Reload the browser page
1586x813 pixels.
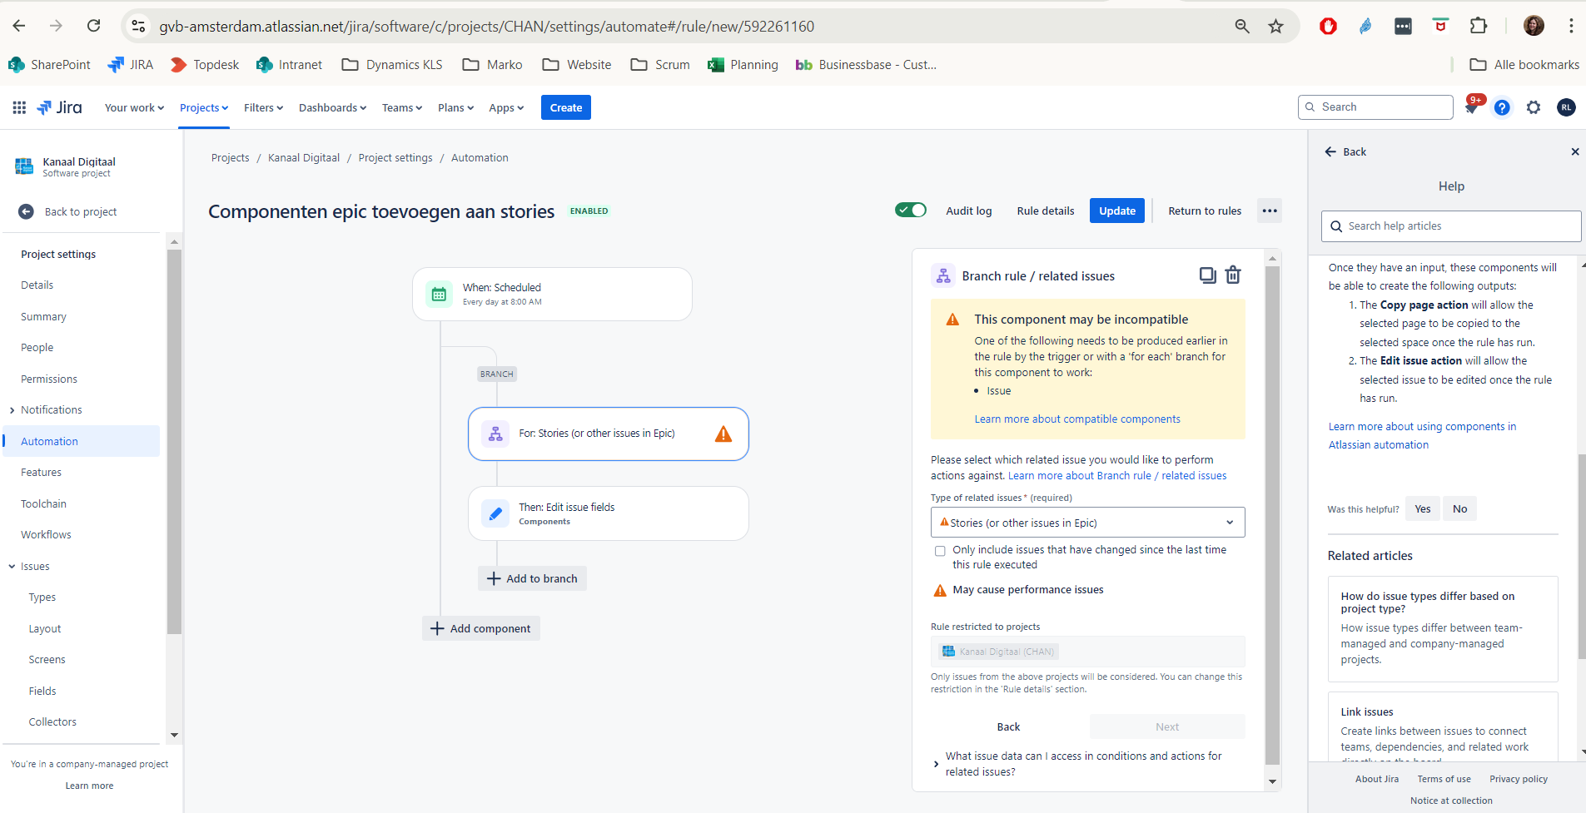point(94,26)
